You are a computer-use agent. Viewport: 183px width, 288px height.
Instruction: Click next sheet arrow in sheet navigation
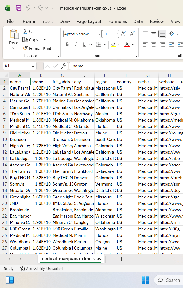pyautogui.click(x=20, y=259)
